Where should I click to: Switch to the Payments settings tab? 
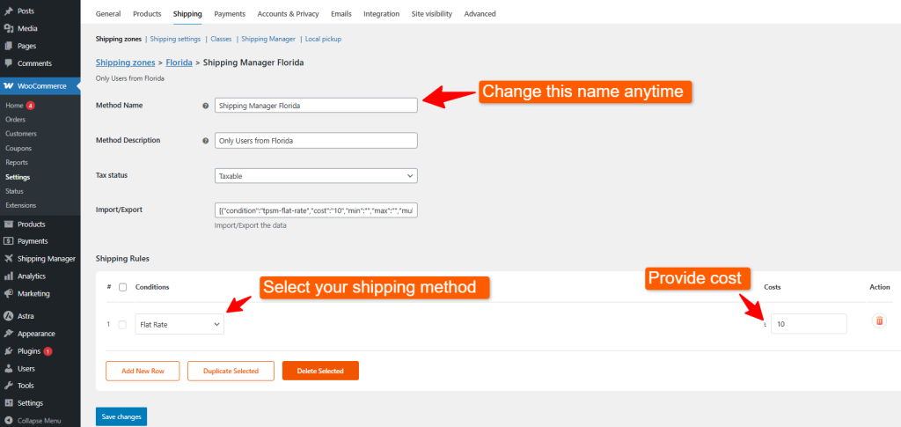[x=230, y=14]
